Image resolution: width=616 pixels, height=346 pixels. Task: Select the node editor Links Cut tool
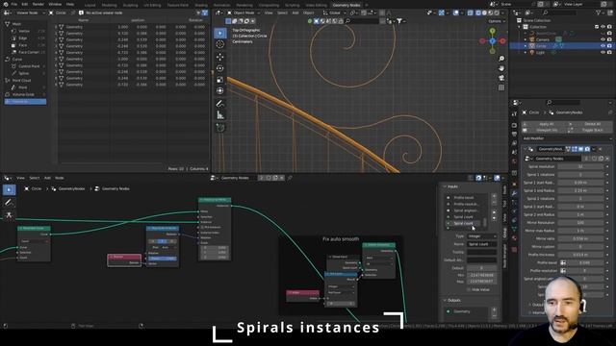[10, 215]
